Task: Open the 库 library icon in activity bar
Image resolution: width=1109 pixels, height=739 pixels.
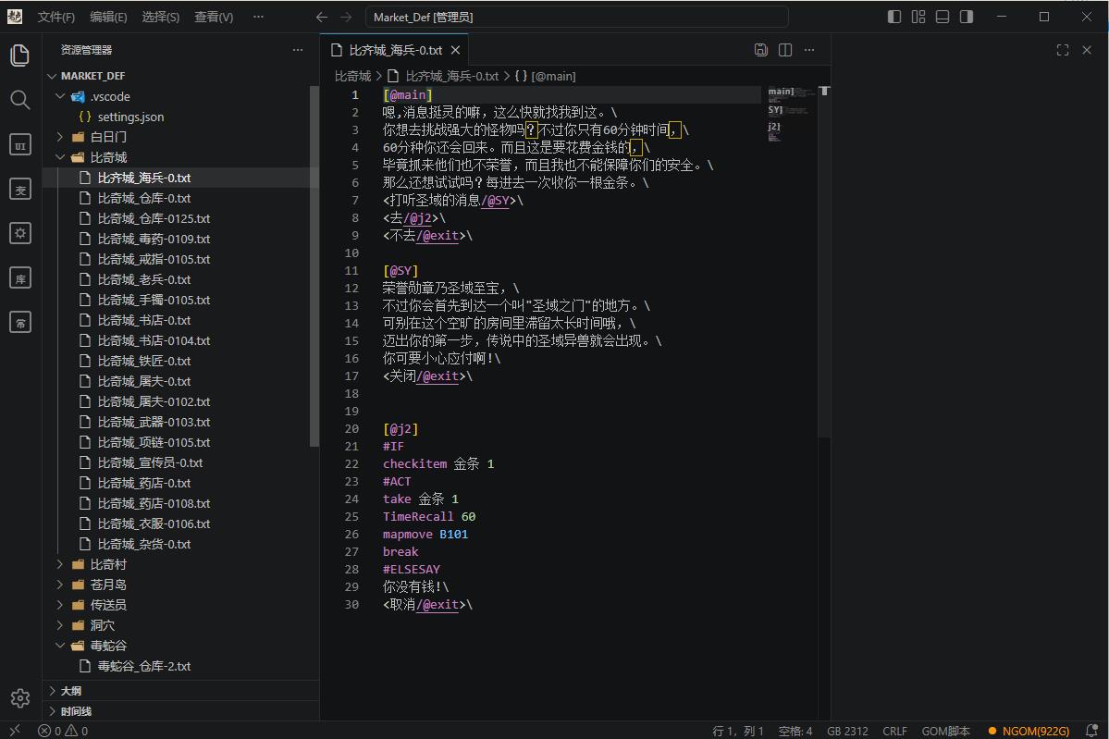Action: 19,278
